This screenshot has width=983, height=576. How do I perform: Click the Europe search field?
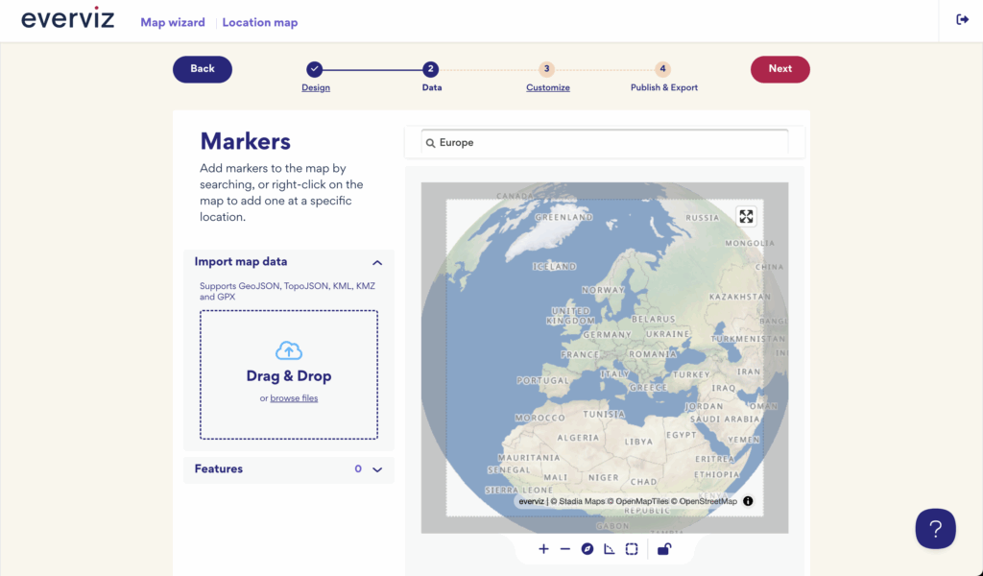tap(605, 141)
